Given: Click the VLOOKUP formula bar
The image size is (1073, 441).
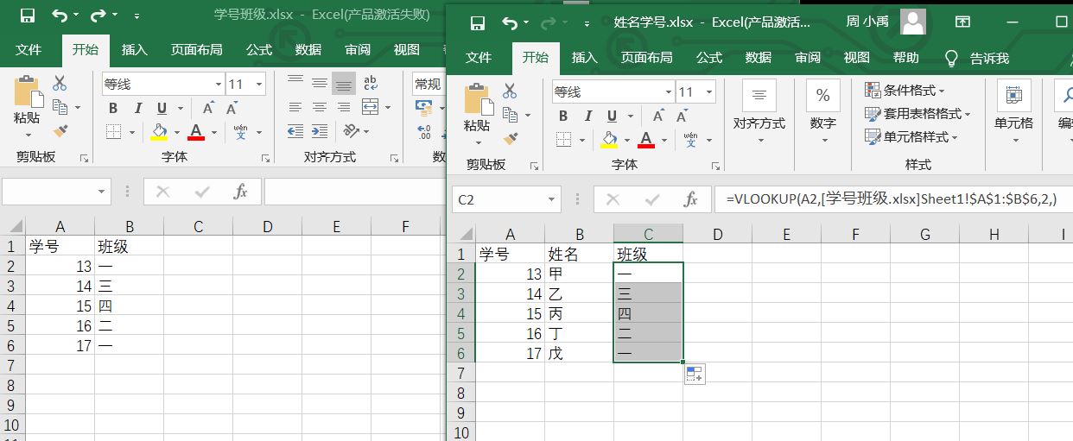Looking at the screenshot, I should (893, 199).
